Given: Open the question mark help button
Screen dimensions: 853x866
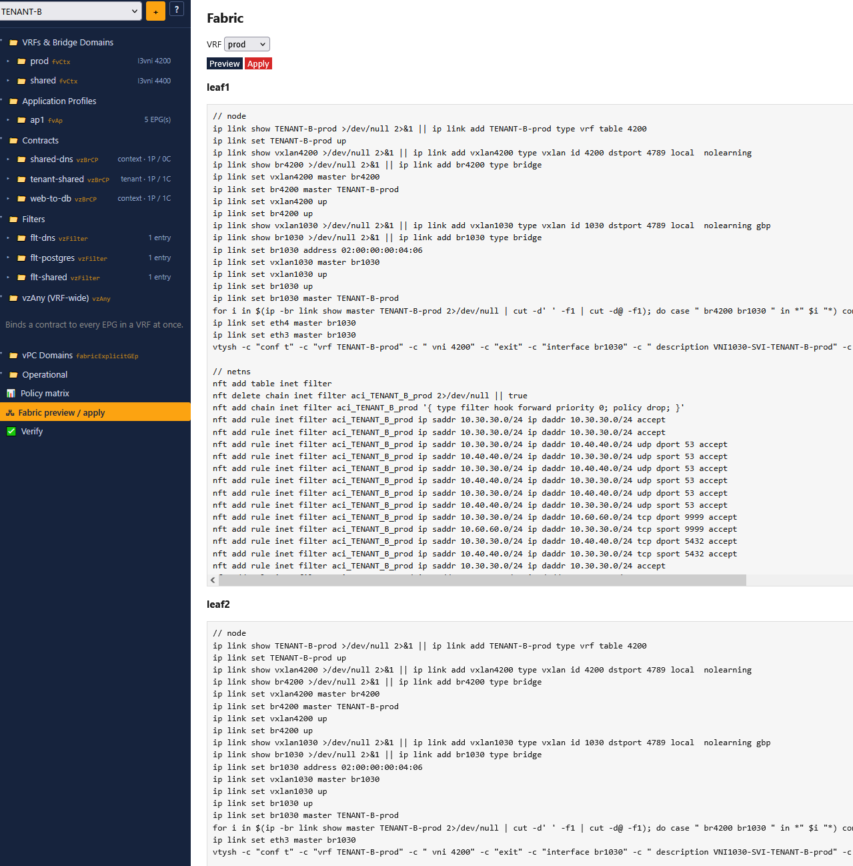Looking at the screenshot, I should click(177, 9).
